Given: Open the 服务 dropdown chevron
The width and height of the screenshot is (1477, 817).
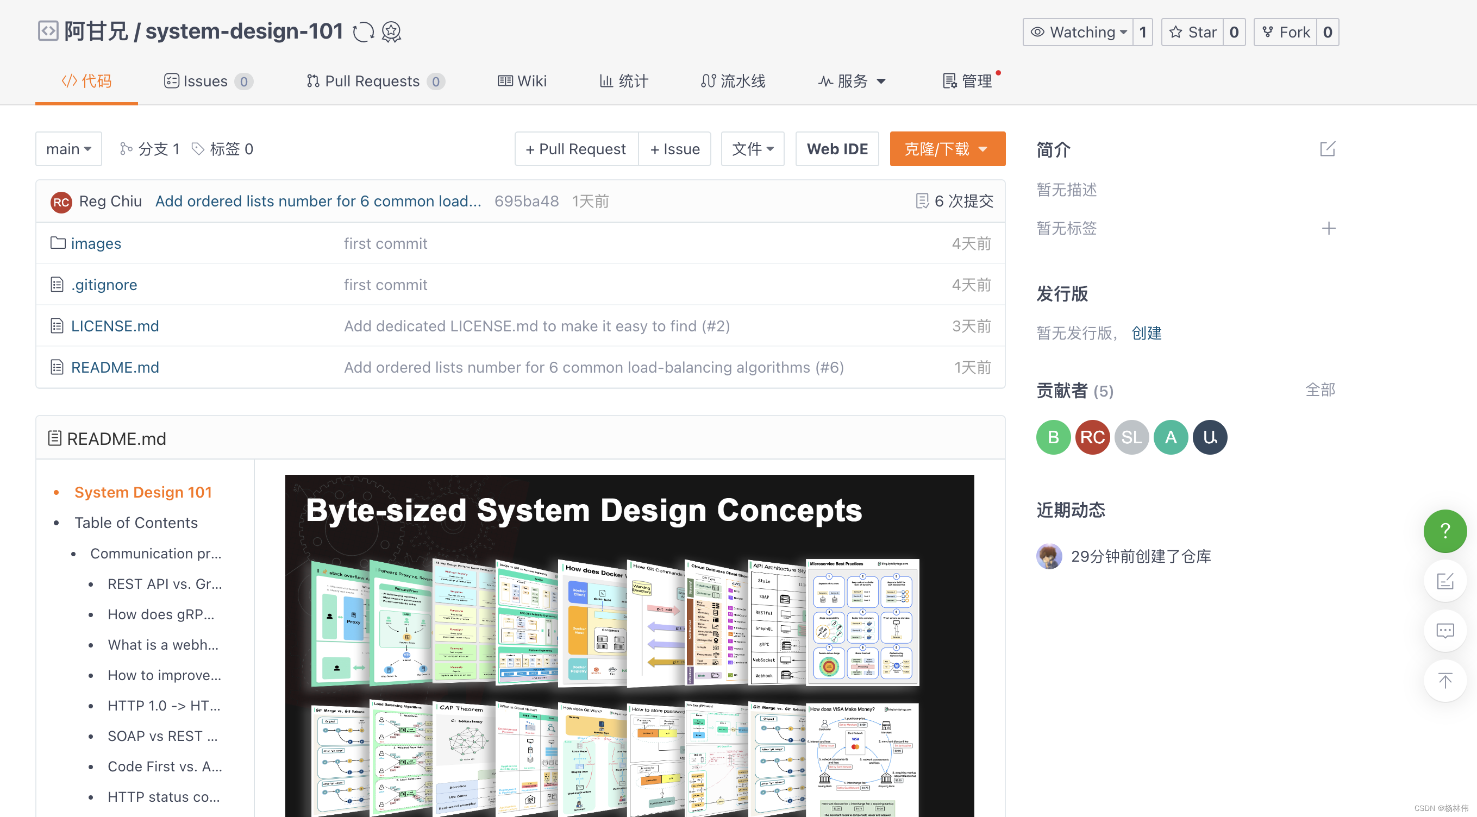Looking at the screenshot, I should [x=882, y=81].
